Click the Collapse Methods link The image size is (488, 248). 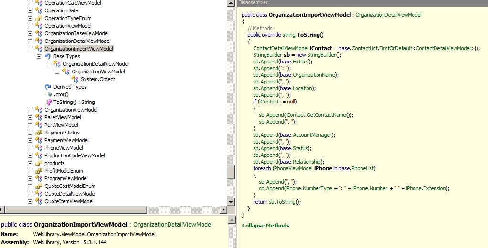(x=265, y=226)
